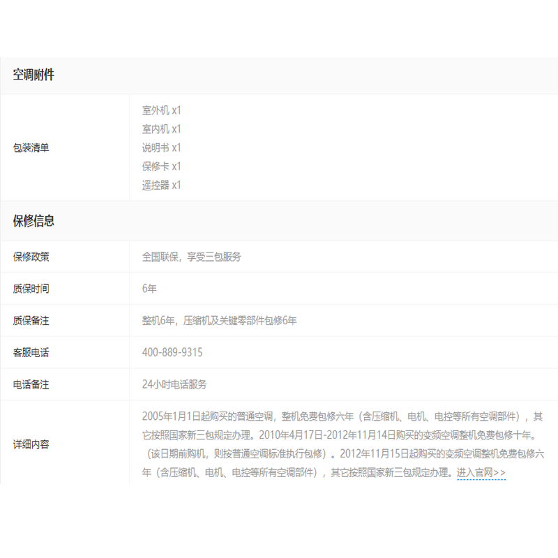Click the 室外机 x1 entry
Viewport: 558px width, 558px height.
click(x=162, y=110)
